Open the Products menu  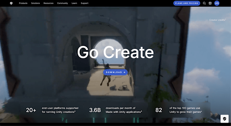coord(23,3)
